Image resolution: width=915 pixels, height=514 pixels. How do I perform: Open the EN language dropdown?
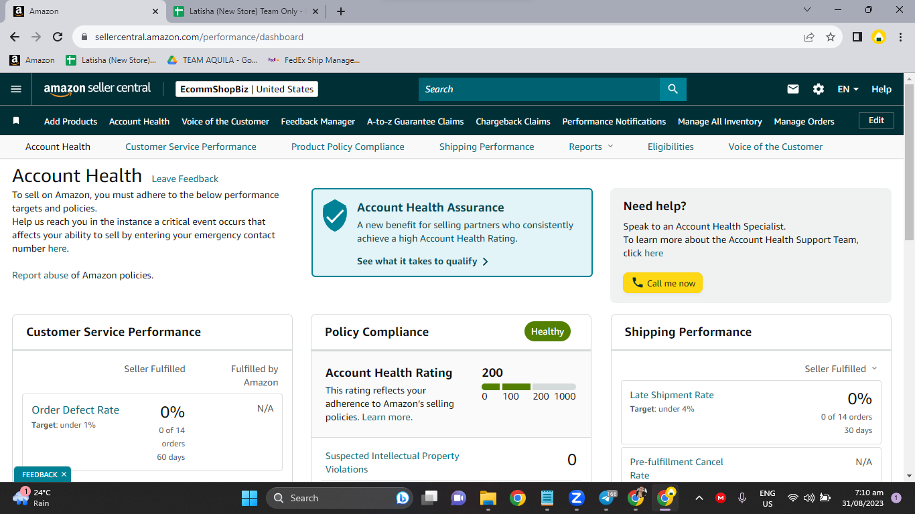[x=848, y=89]
